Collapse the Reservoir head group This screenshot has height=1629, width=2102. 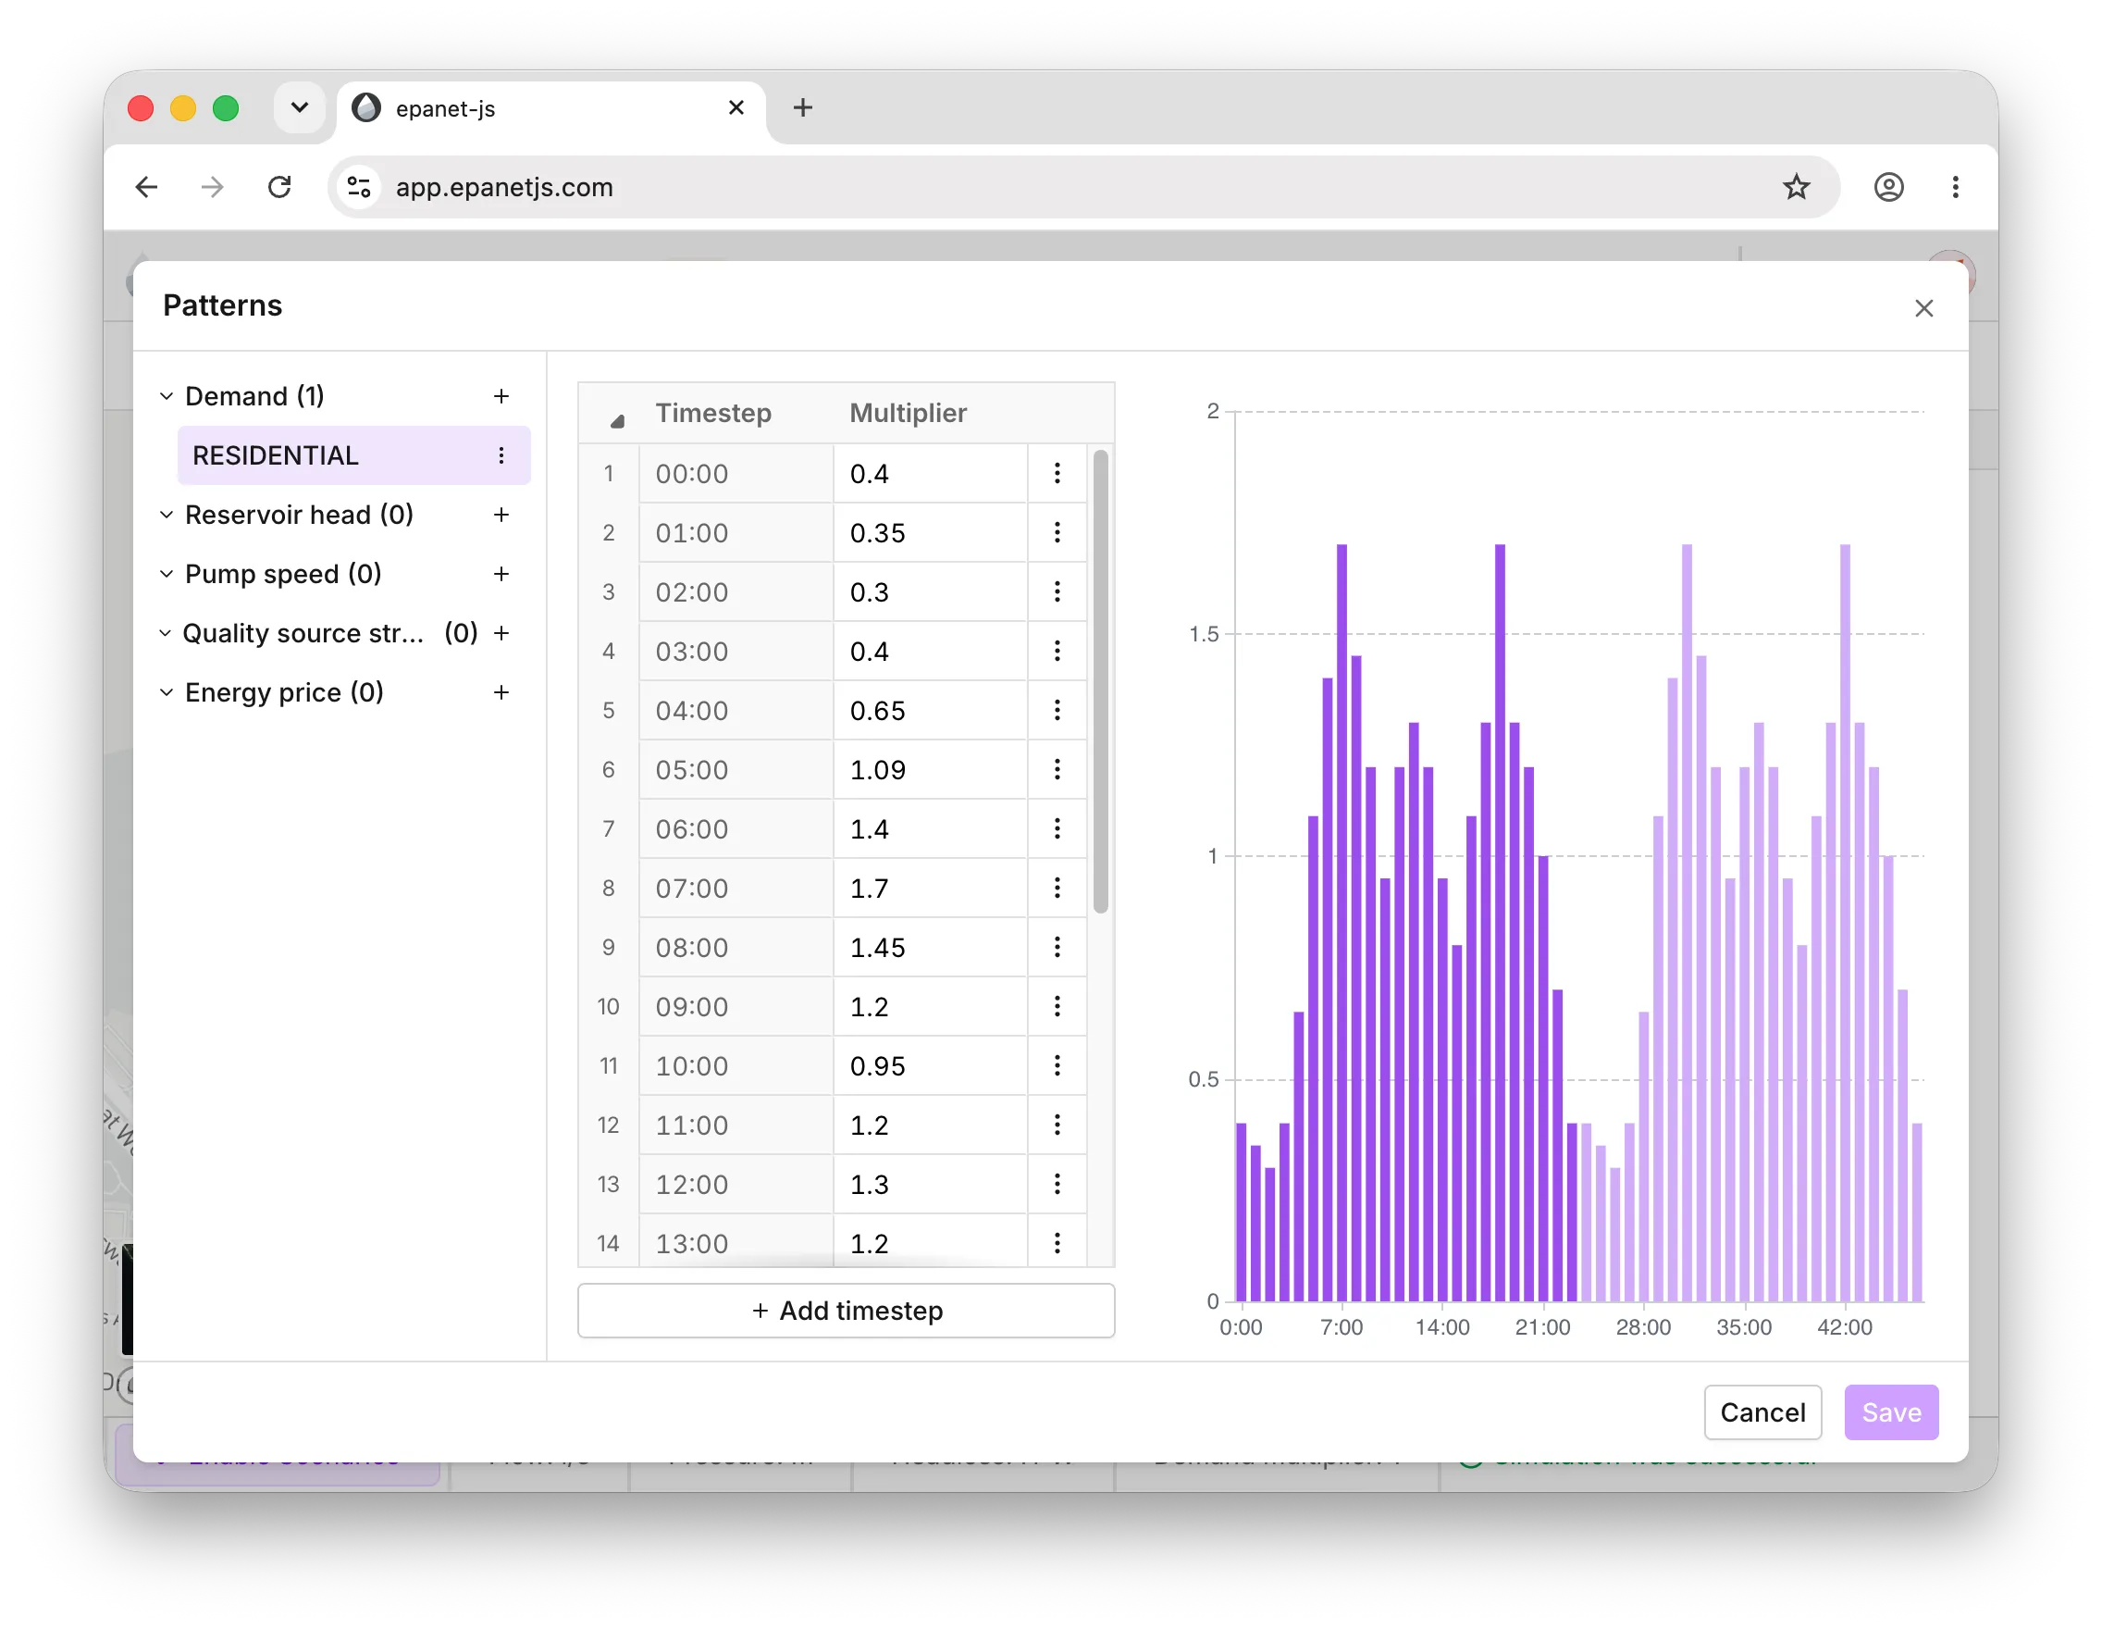click(167, 514)
